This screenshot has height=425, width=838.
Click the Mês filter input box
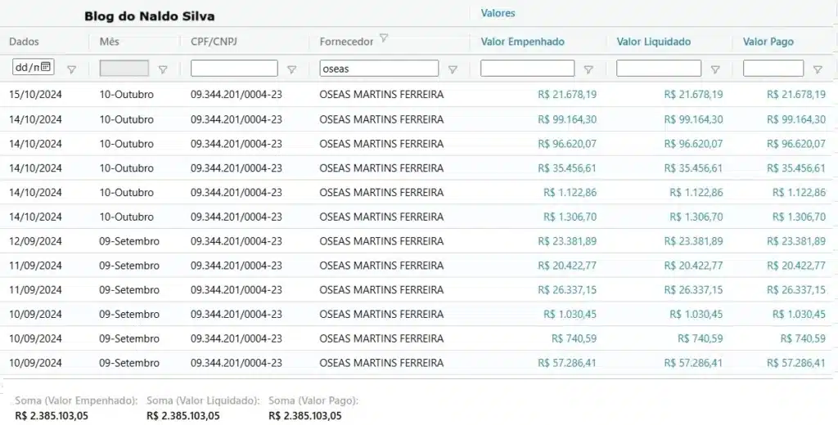pos(124,69)
